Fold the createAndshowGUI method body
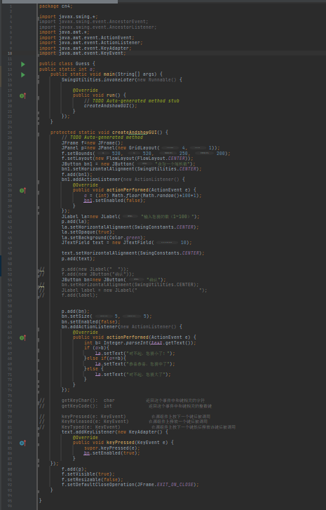The height and width of the screenshot is (510, 326). 39,133
